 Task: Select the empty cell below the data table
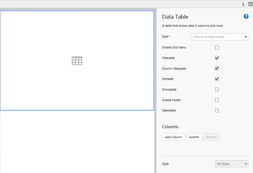click(77, 142)
